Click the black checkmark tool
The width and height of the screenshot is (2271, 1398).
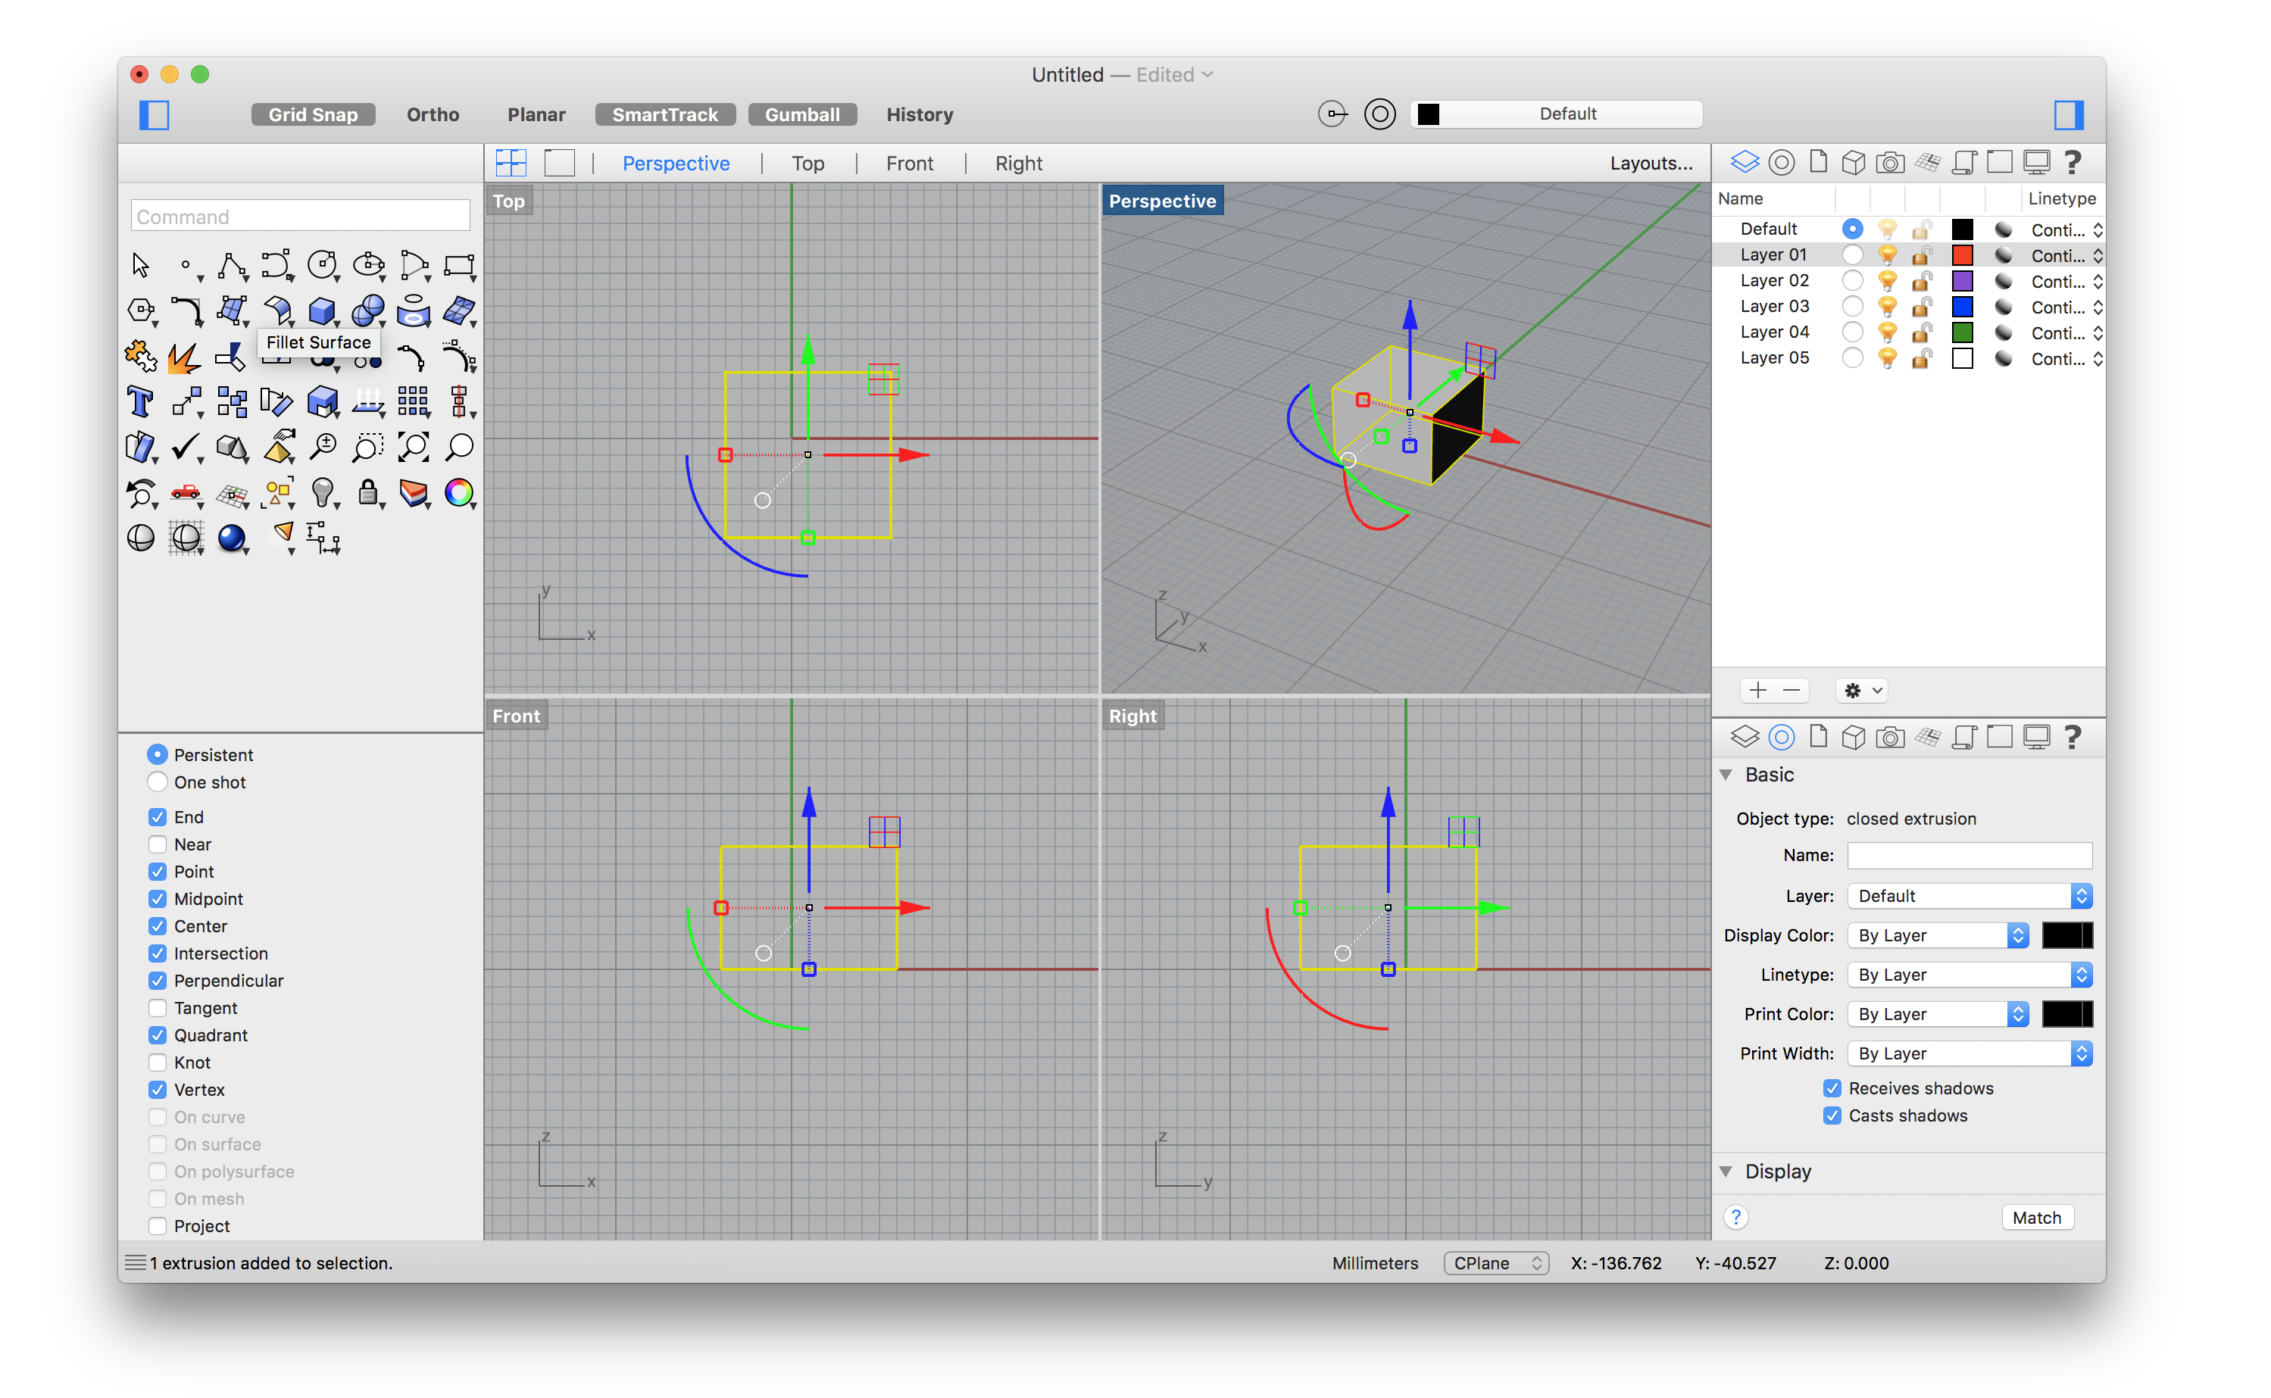[x=186, y=448]
